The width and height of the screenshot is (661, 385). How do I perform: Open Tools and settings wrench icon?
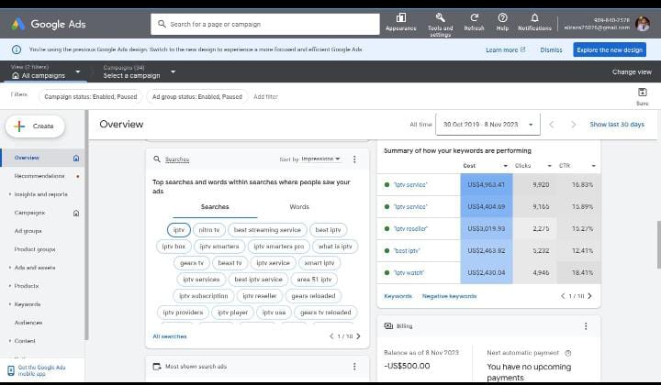[440, 17]
